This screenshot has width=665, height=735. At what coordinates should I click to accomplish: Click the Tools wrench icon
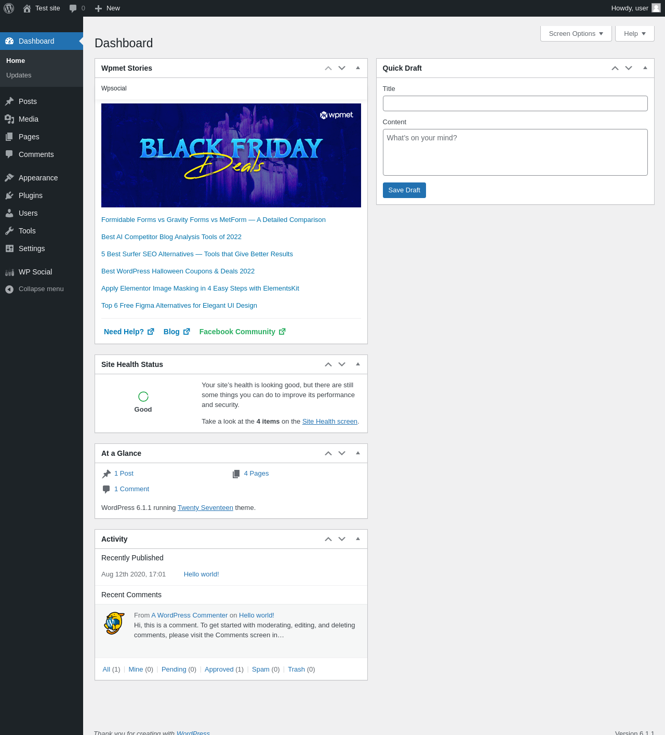9,231
